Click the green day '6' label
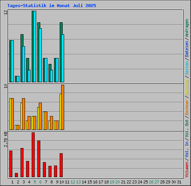Screen dimensions: 191x186 tap(40, 182)
